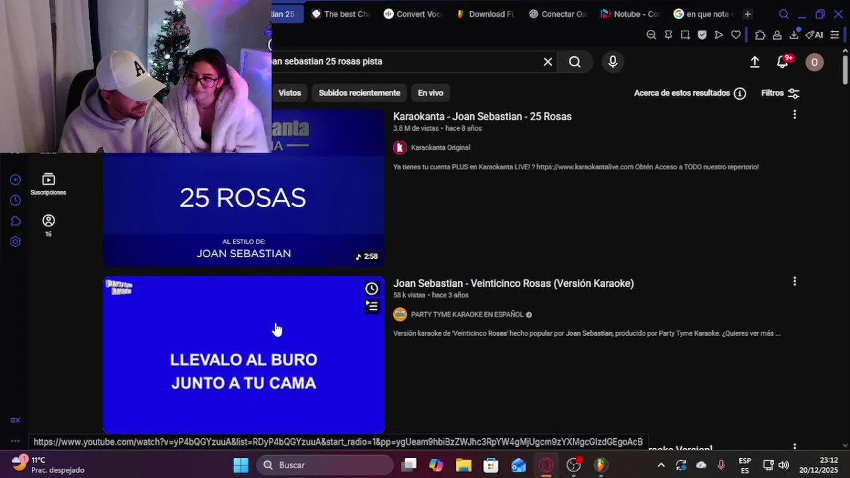Open the Opera AI assistant button

pos(814,35)
